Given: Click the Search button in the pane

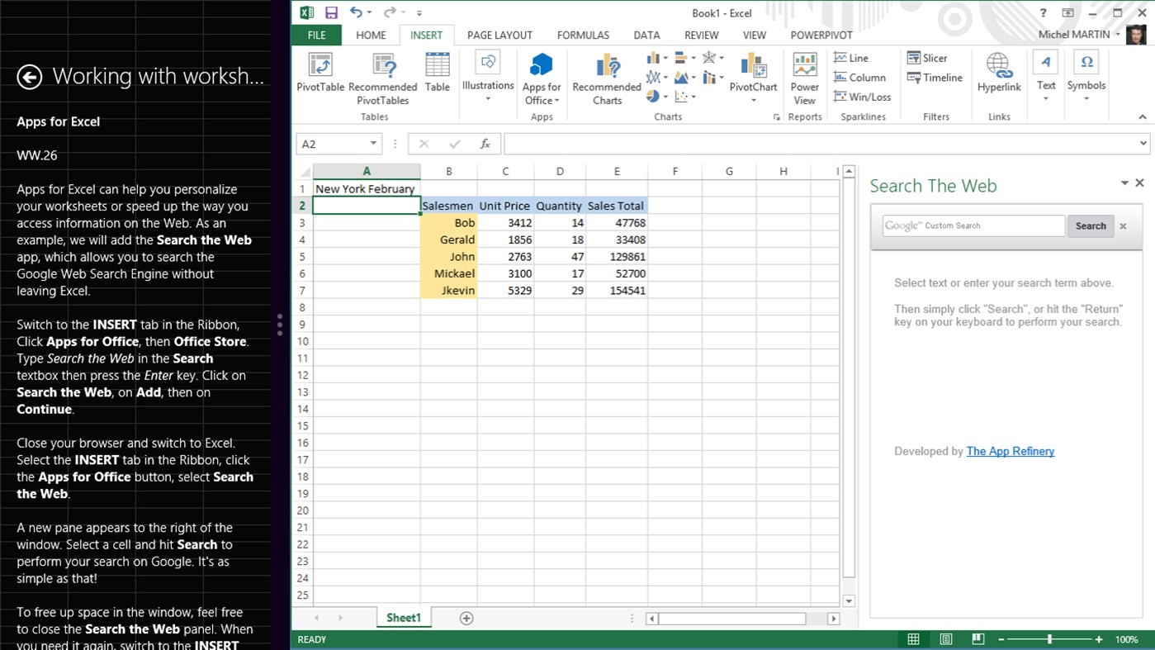Looking at the screenshot, I should [1091, 225].
